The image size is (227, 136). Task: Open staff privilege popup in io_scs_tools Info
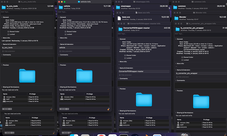[33, 99]
